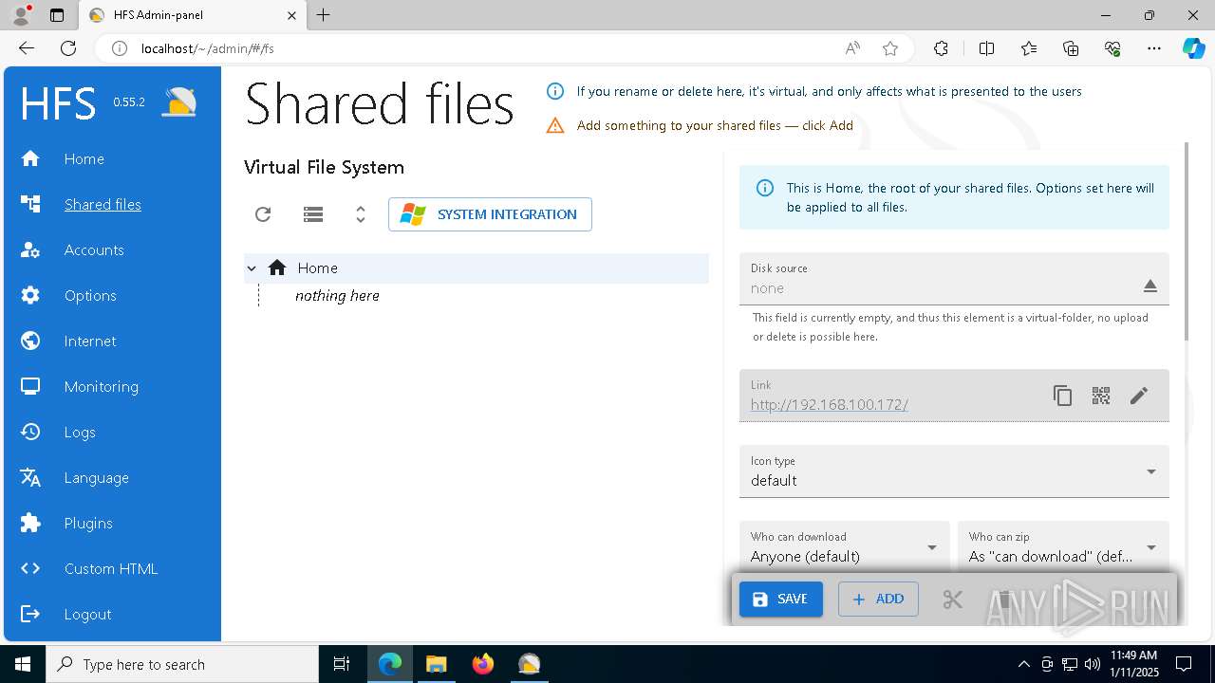Toggle split screen icon
The width and height of the screenshot is (1215, 683).
986,48
